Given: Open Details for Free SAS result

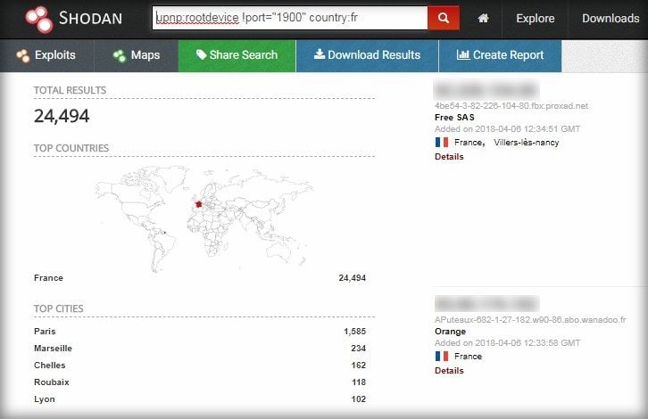Looking at the screenshot, I should [x=449, y=156].
